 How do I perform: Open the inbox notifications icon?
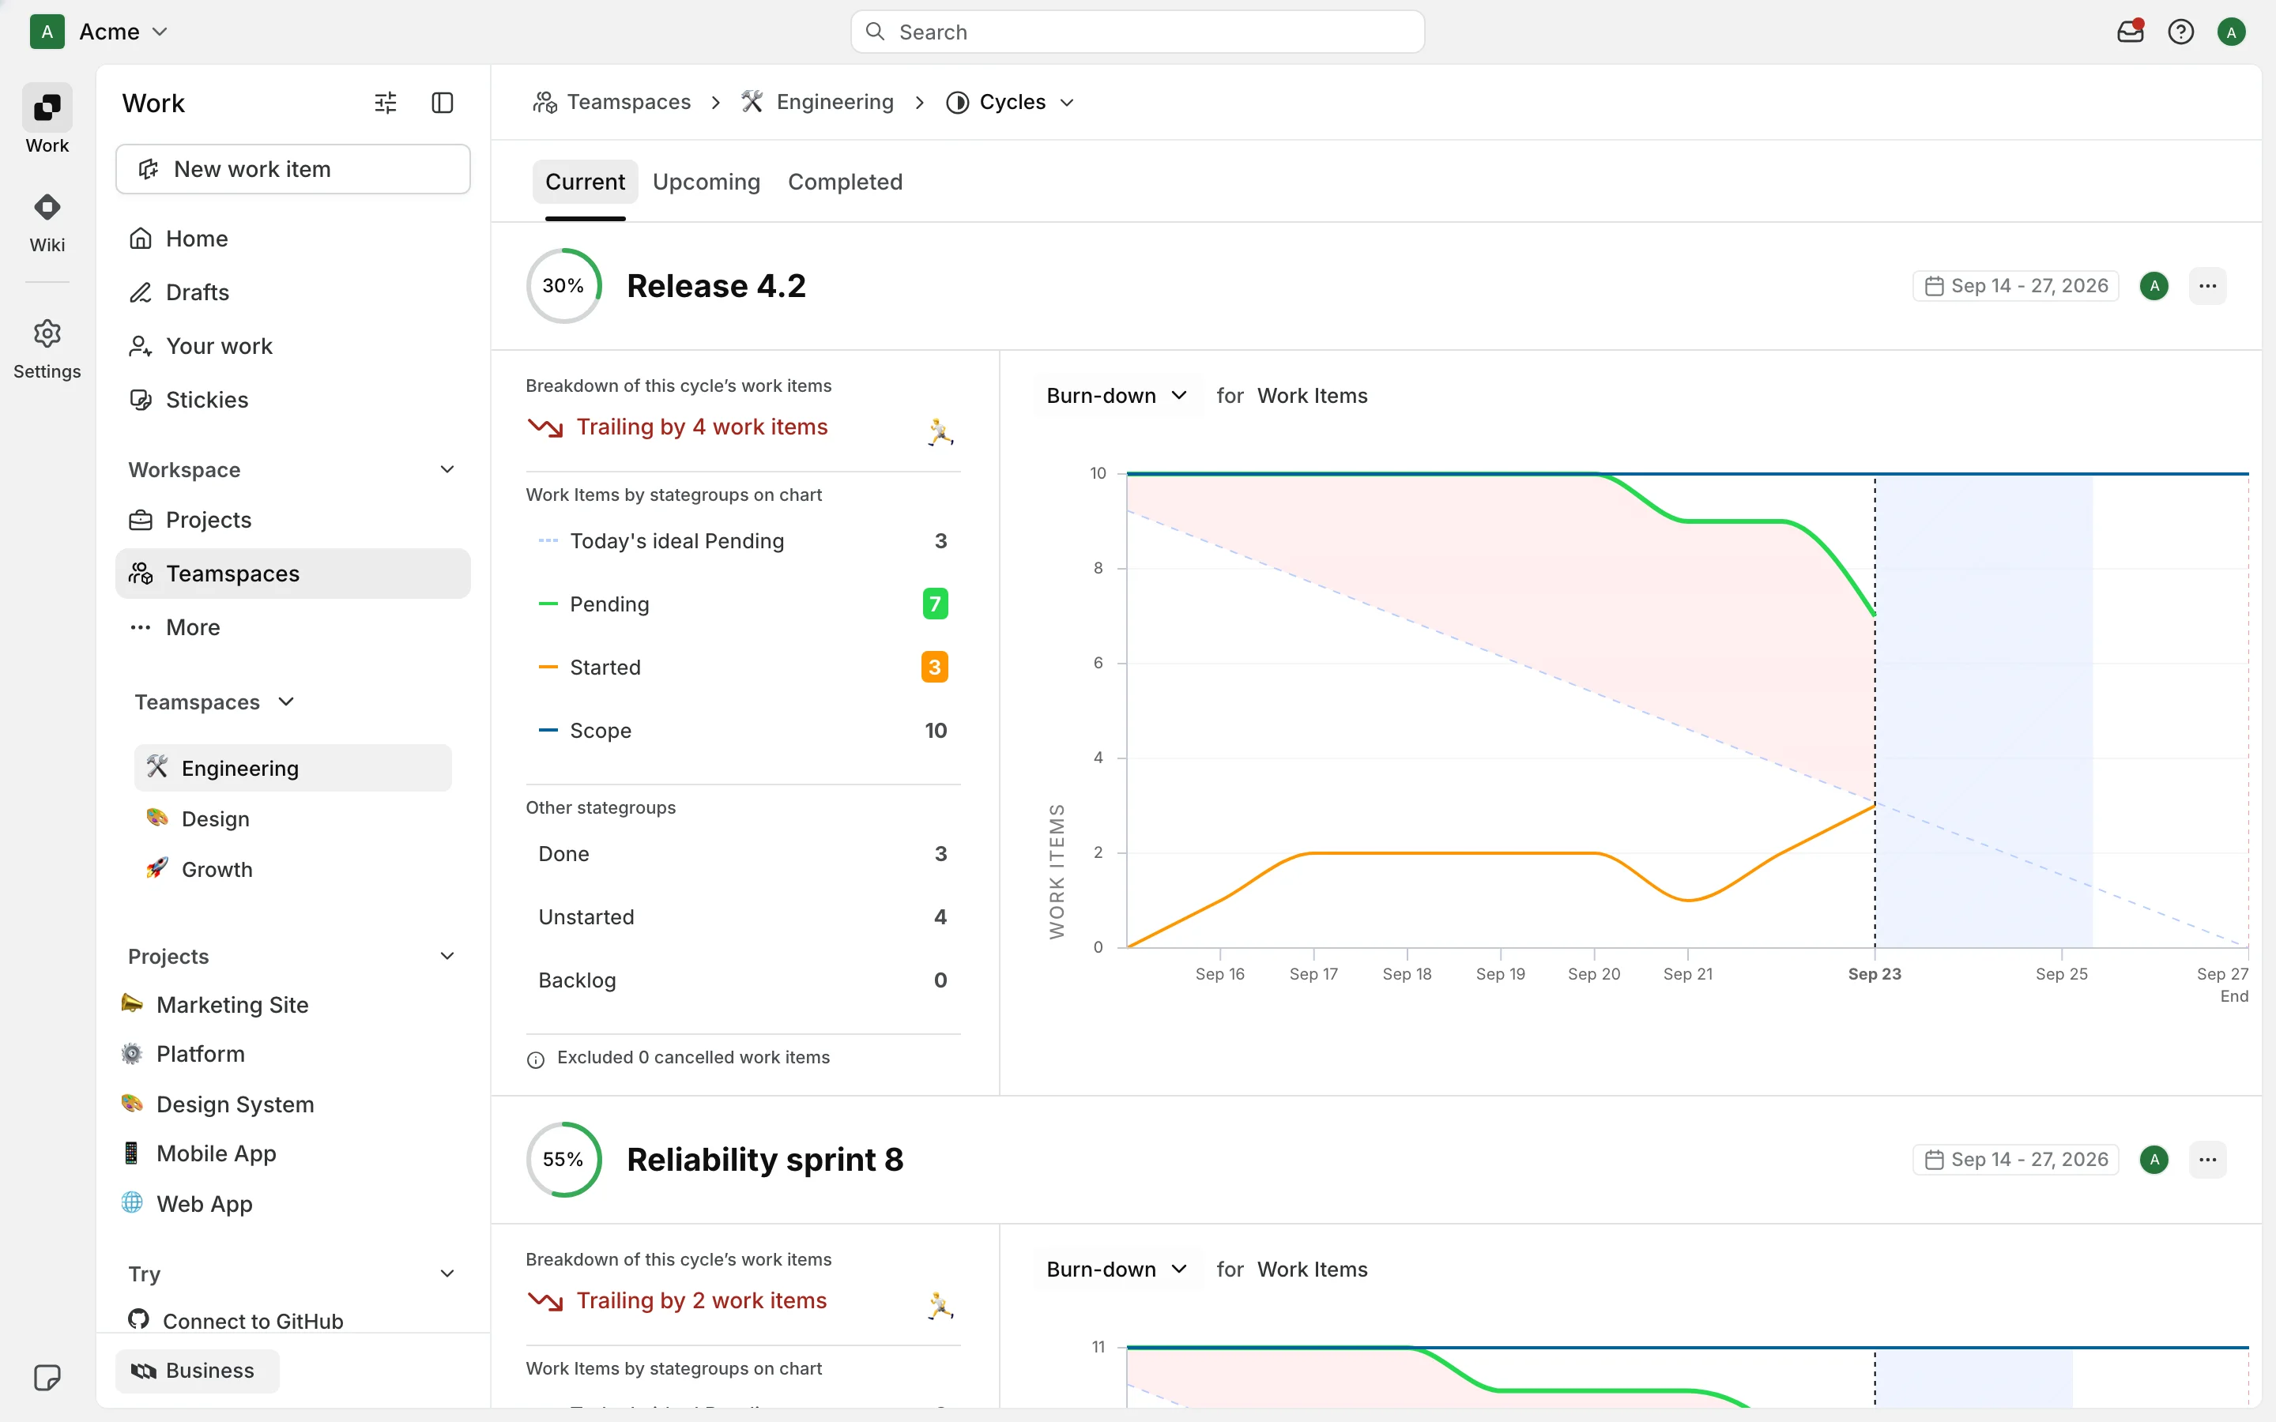[2131, 32]
